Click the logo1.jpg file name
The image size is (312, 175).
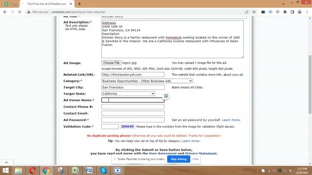[x=129, y=63]
